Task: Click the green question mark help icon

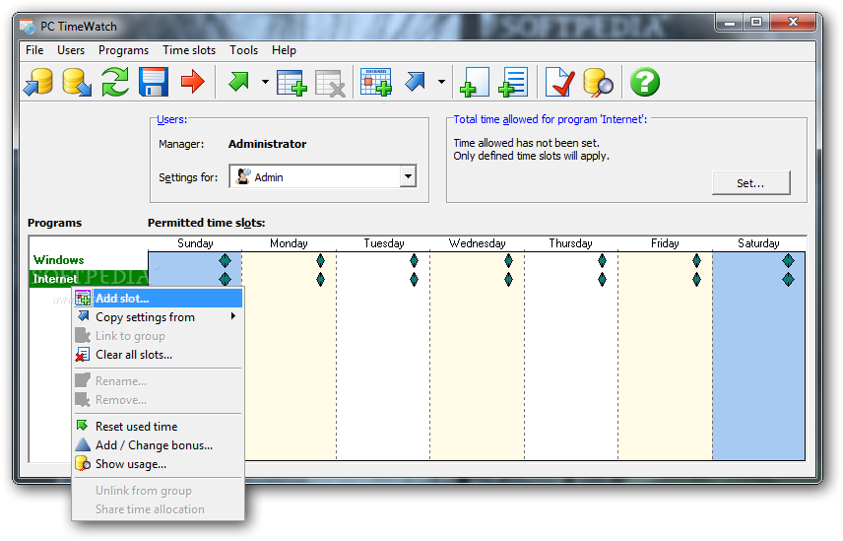Action: (x=645, y=82)
